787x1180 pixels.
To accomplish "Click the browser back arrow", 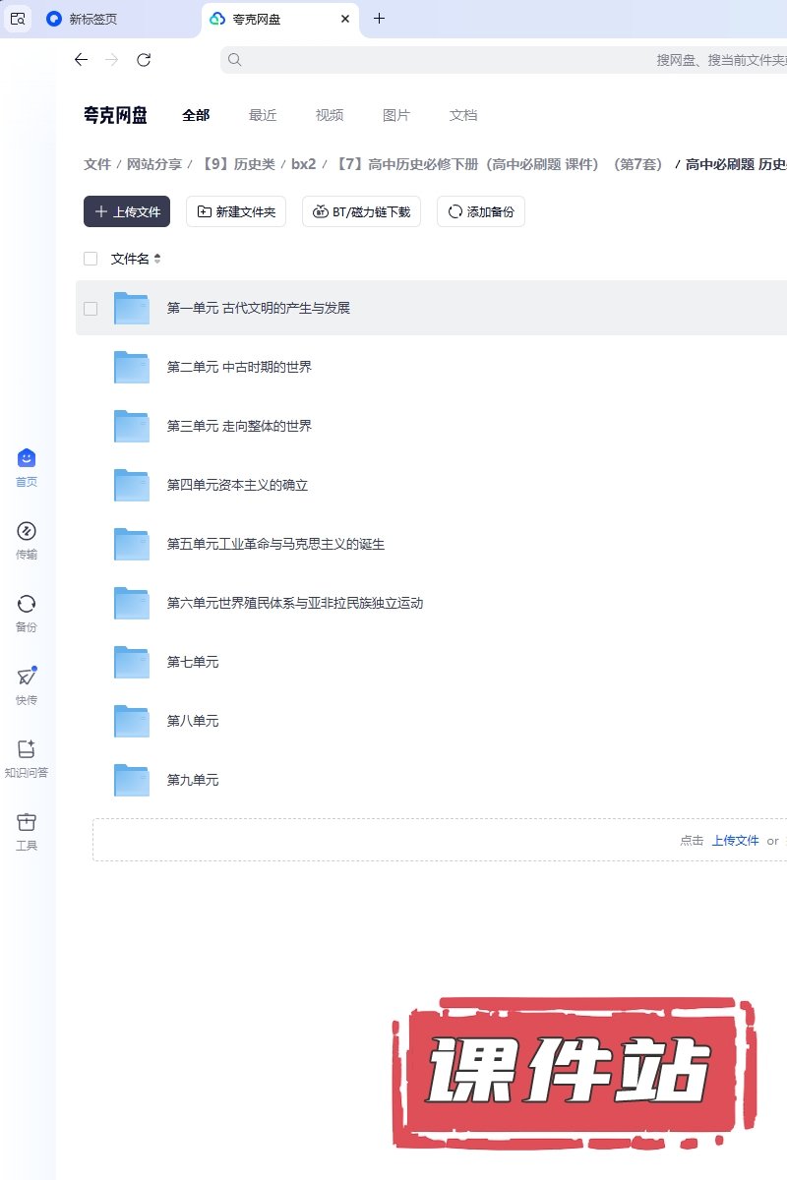I will (x=81, y=60).
